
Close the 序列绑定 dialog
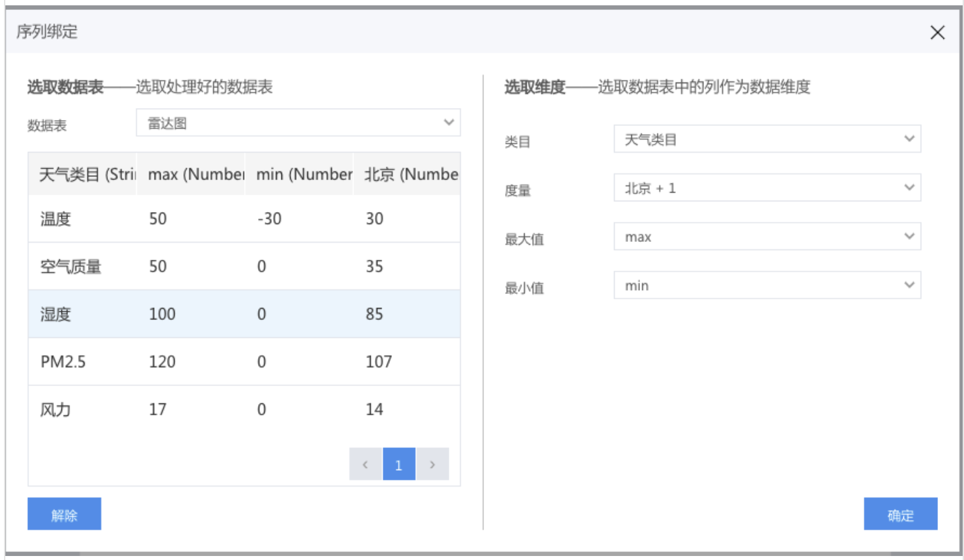pyautogui.click(x=937, y=33)
